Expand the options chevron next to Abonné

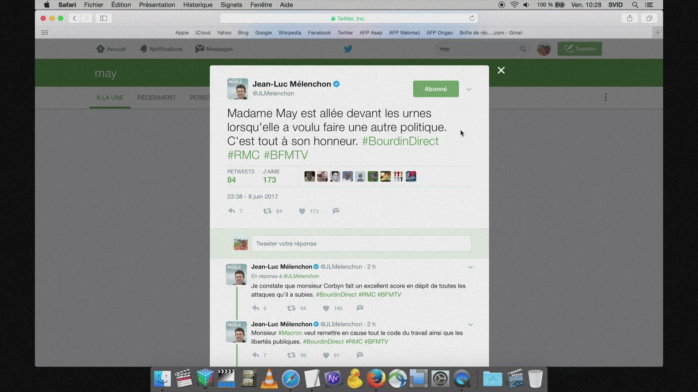tap(469, 89)
